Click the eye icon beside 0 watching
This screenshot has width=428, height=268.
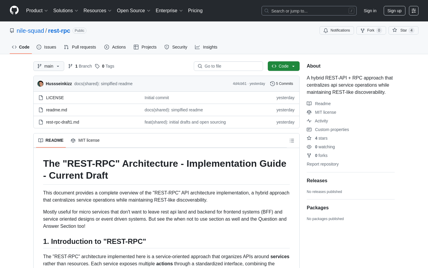(x=309, y=147)
